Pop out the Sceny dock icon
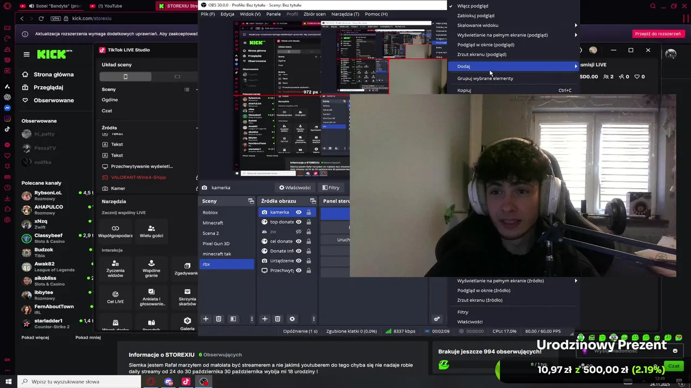The height and width of the screenshot is (388, 691). tap(251, 201)
